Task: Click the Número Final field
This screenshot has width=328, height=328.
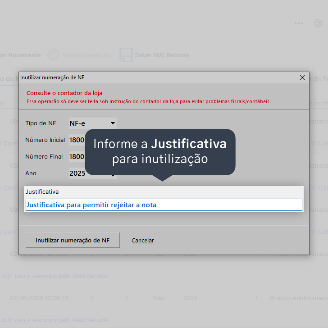Action: click(77, 157)
